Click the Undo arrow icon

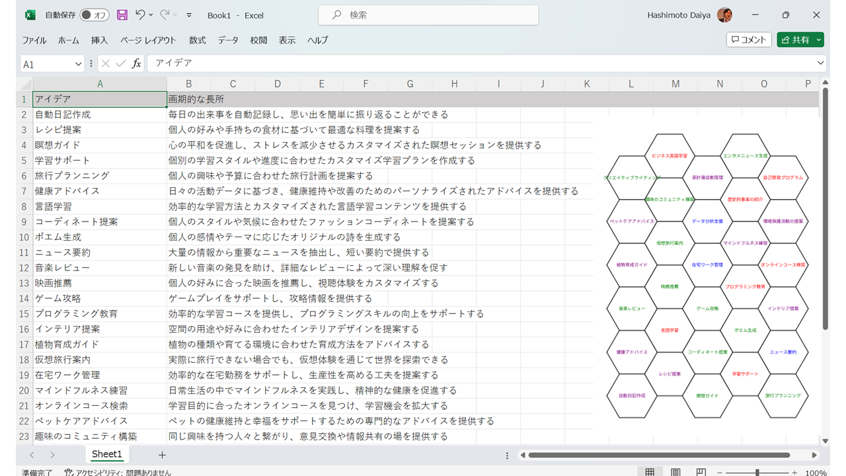[140, 15]
